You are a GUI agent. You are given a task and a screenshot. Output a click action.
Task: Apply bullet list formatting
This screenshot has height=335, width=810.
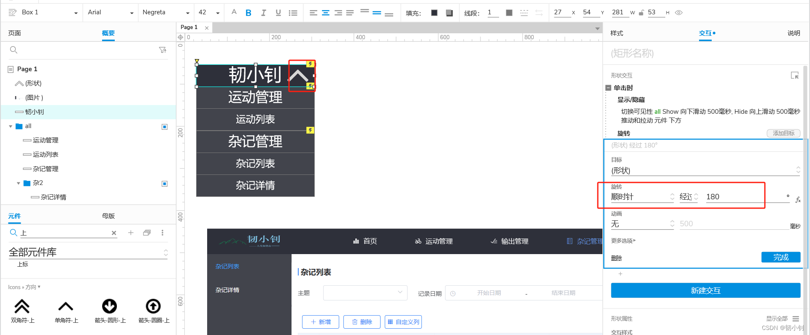[x=293, y=13]
